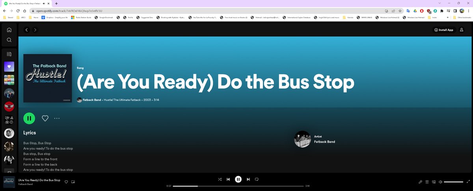Image resolution: width=473 pixels, height=191 pixels.
Task: Click Fatback Band name in player bar
Action: pyautogui.click(x=25, y=184)
